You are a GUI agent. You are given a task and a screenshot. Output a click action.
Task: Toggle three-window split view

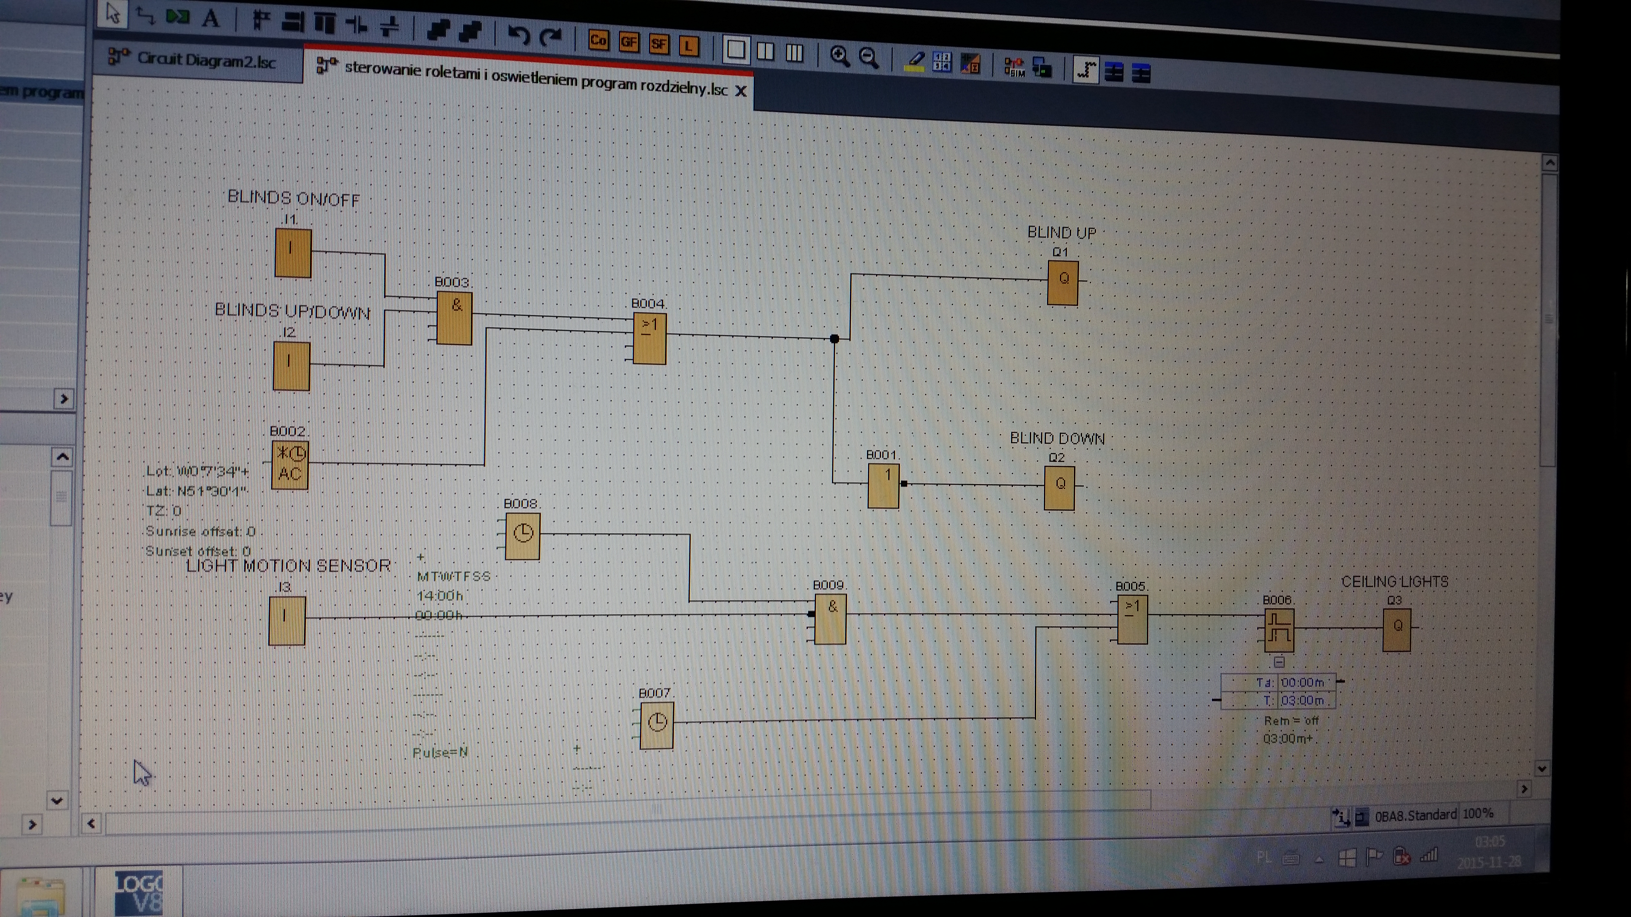tap(794, 52)
